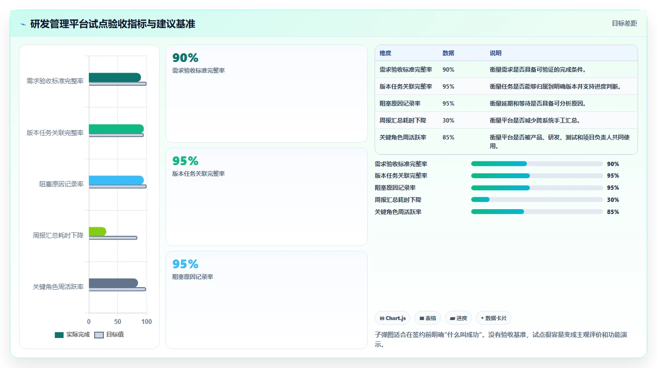This screenshot has width=657, height=368.
Task: Toggle the 实际完成 legend item
Action: (x=72, y=335)
